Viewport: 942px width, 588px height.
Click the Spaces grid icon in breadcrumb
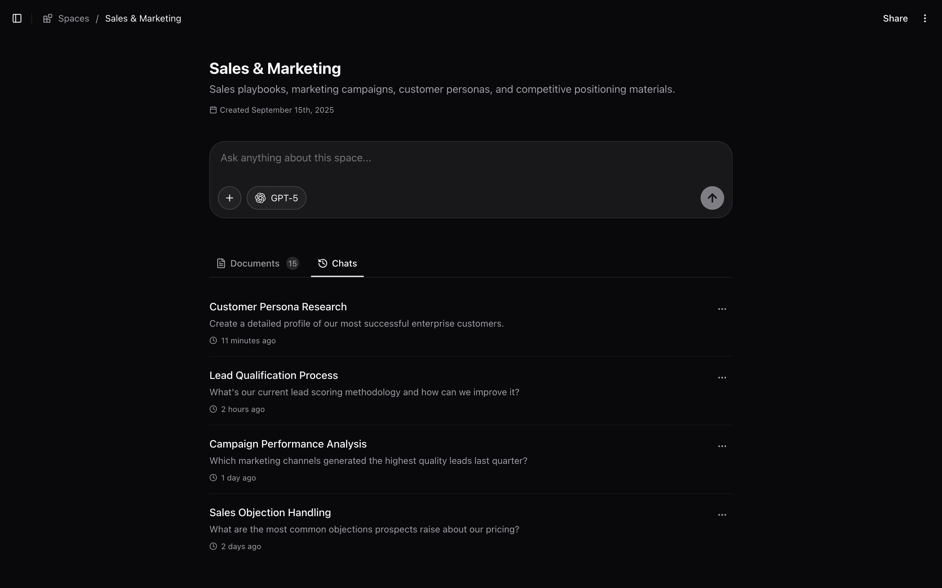[47, 18]
